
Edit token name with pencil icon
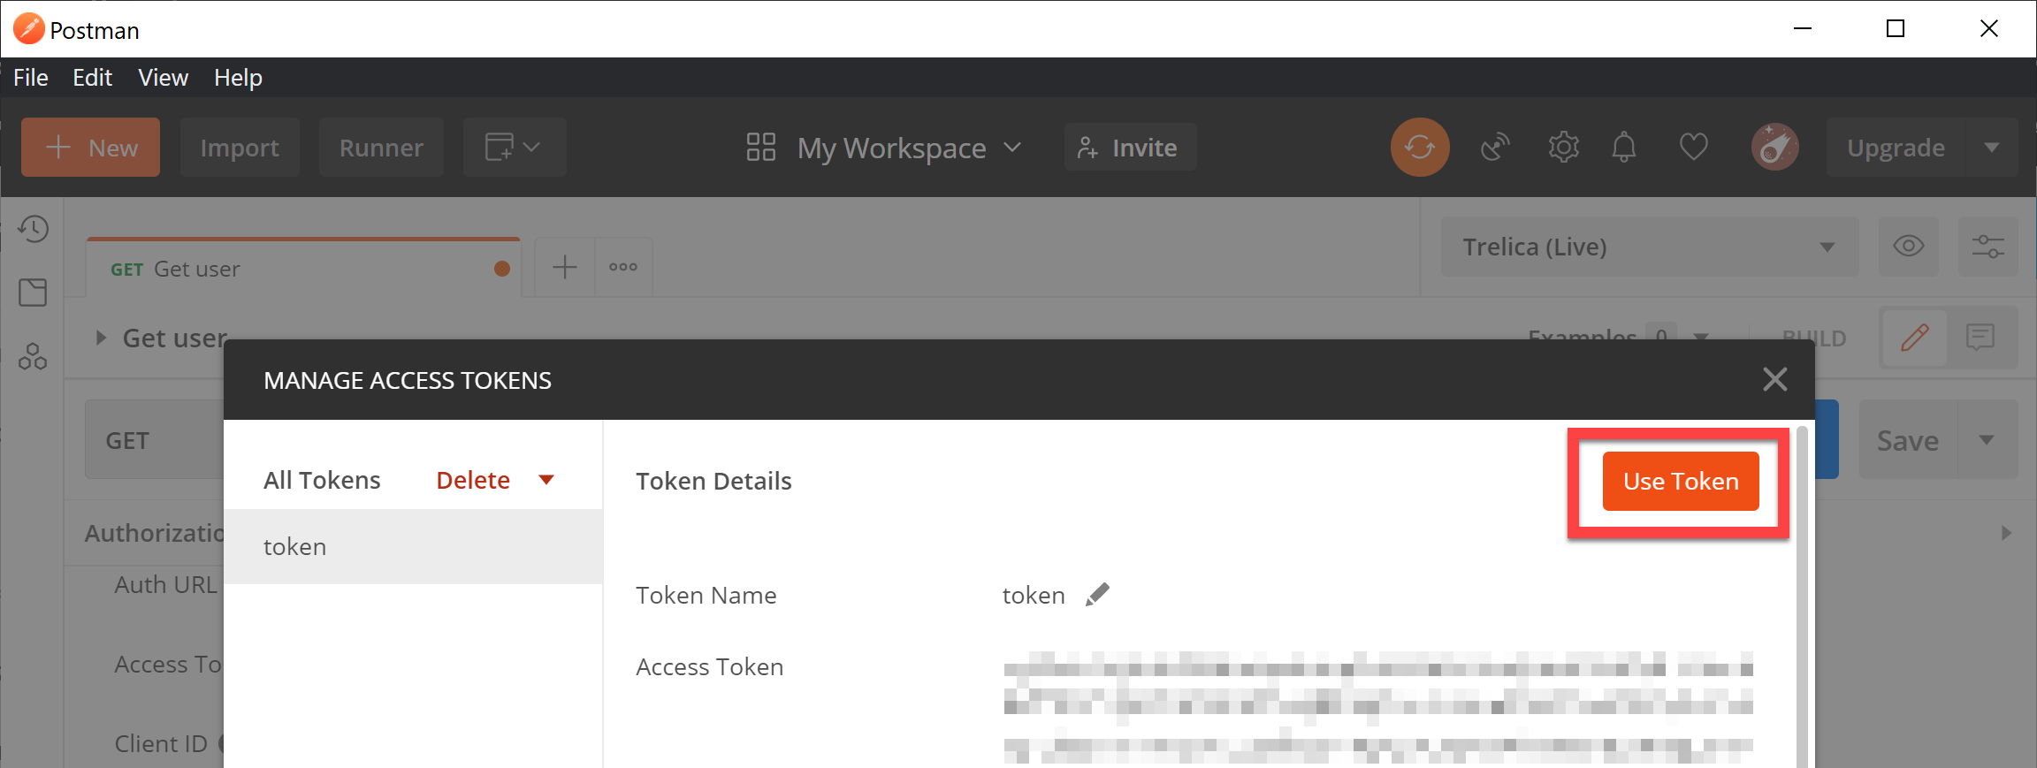[x=1097, y=595]
